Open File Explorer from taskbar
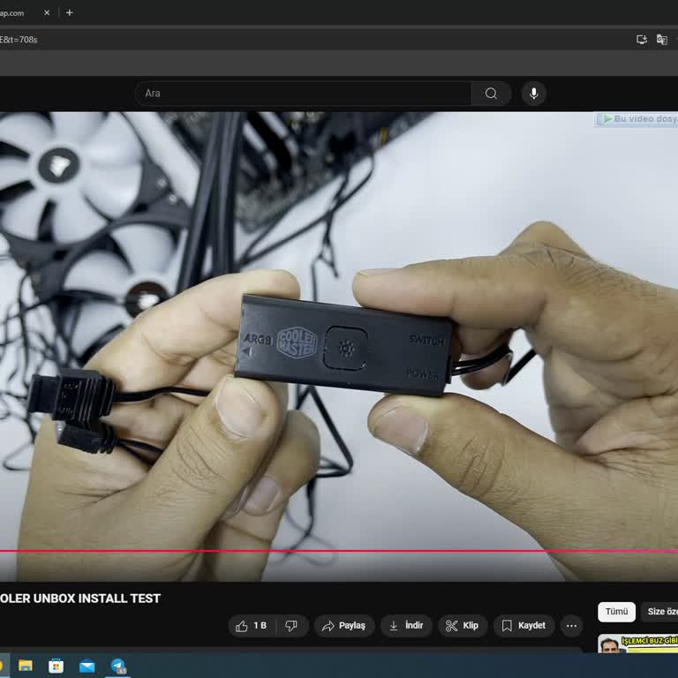This screenshot has height=678, width=678. click(x=25, y=666)
